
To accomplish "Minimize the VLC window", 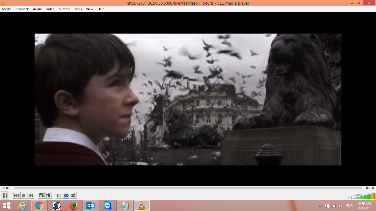I will (352, 3).
